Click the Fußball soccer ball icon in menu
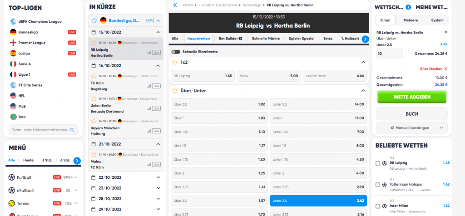Image resolution: width=465 pixels, height=216 pixels. 11,177
